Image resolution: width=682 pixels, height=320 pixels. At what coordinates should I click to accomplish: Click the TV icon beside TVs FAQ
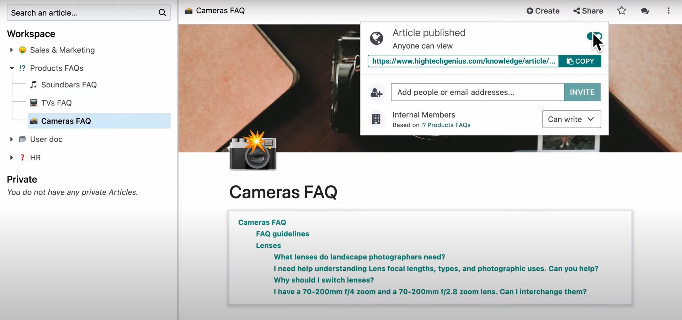click(x=33, y=103)
